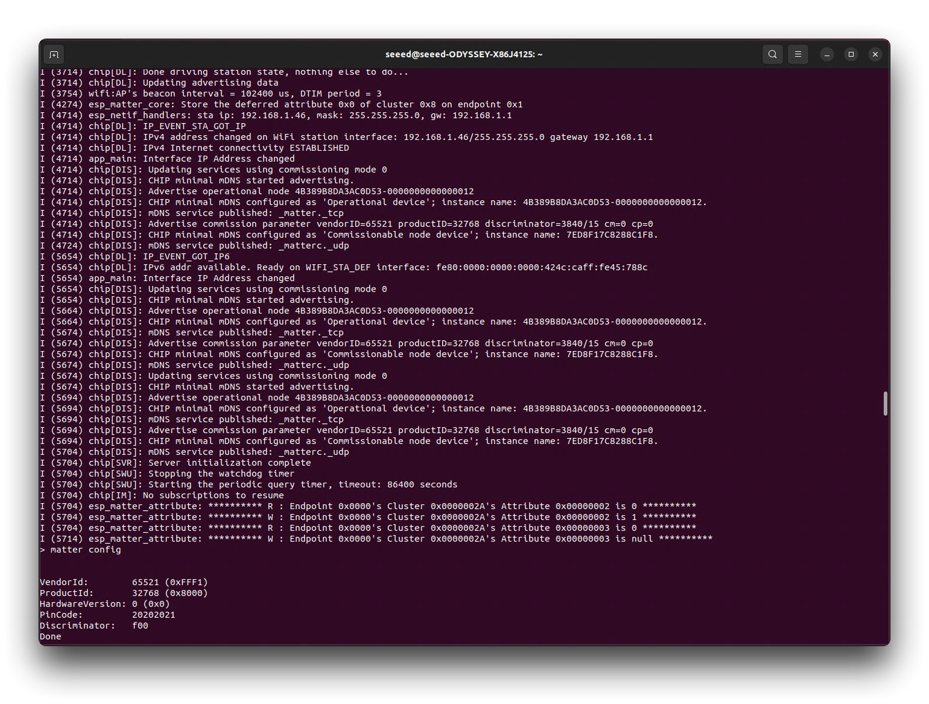Select the PinCode value 20202021
Screen dimensions: 929x704
(154, 615)
